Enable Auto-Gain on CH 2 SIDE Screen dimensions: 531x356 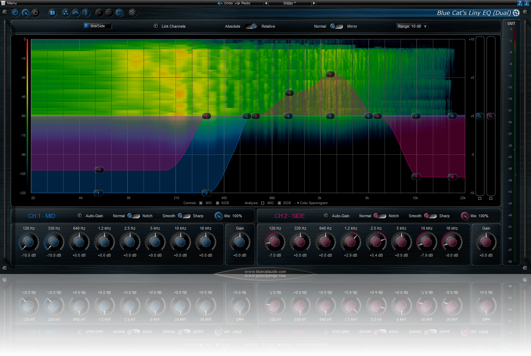(x=326, y=215)
